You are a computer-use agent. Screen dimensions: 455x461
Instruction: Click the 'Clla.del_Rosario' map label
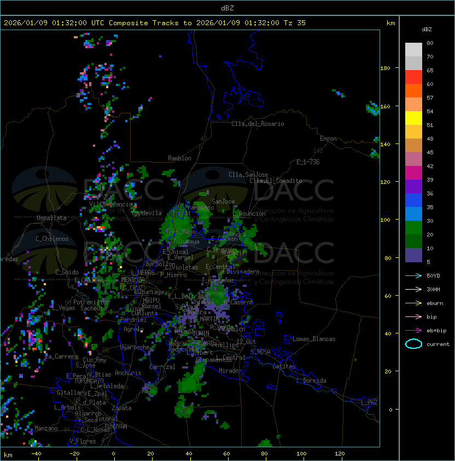(258, 124)
